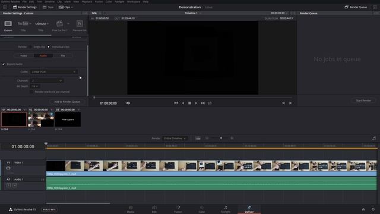Click the mark in point icon

coord(284,103)
